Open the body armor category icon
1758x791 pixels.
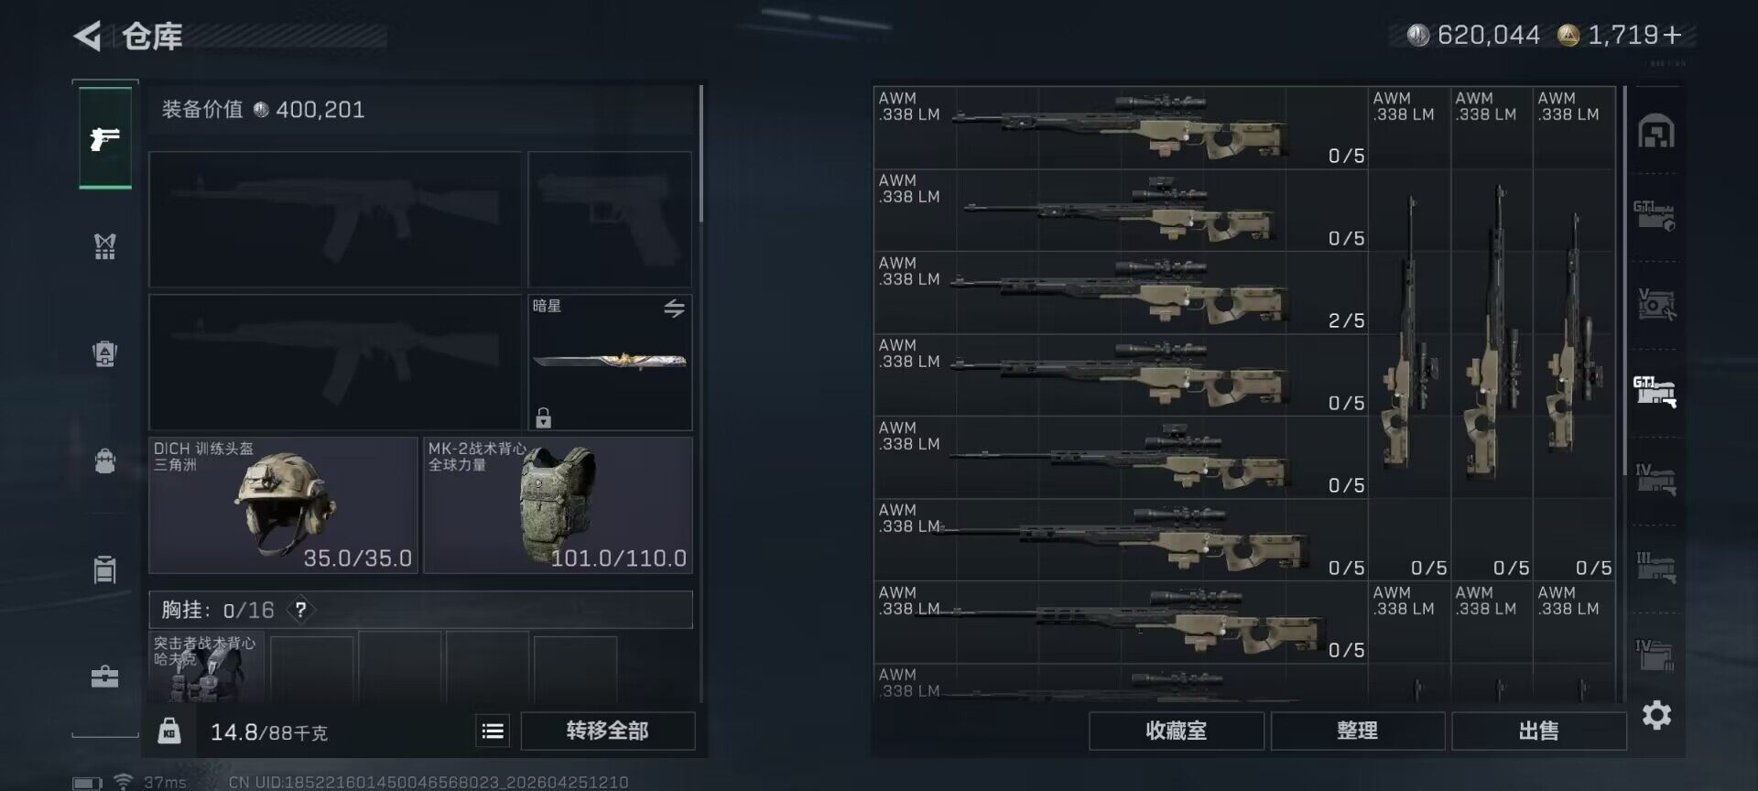[x=105, y=246]
